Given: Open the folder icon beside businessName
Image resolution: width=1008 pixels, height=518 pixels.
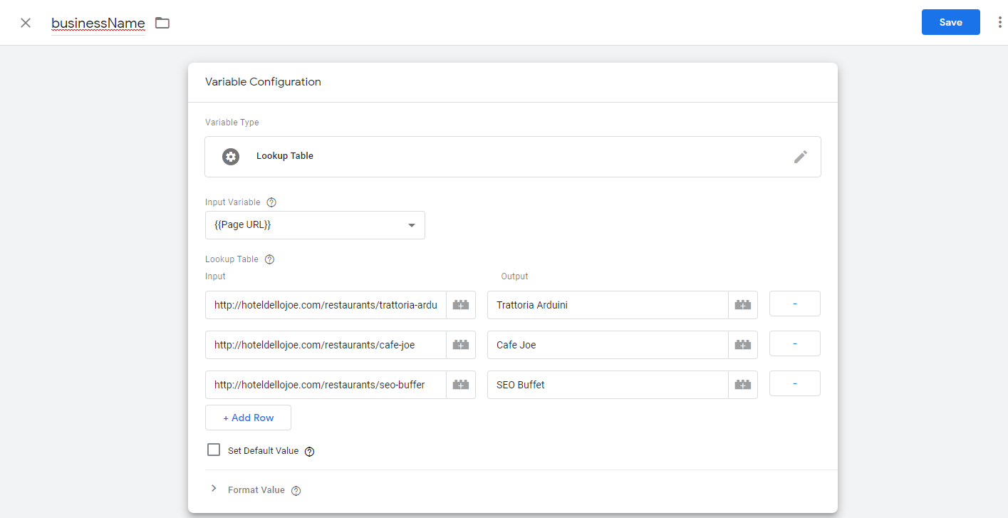Looking at the screenshot, I should pos(162,22).
